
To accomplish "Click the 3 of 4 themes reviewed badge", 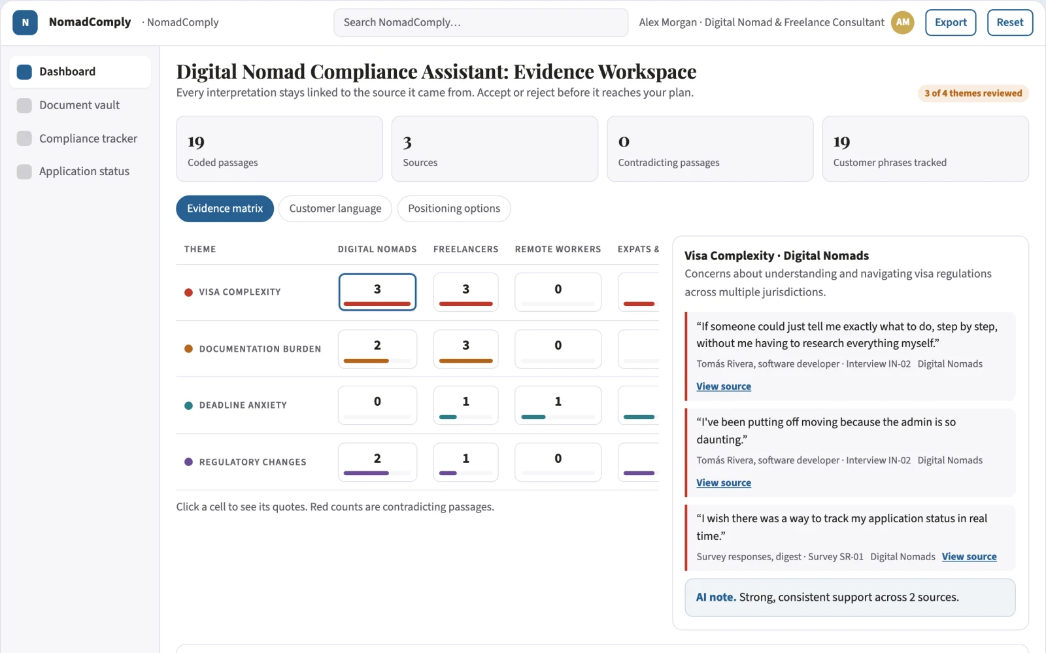I will [x=973, y=93].
